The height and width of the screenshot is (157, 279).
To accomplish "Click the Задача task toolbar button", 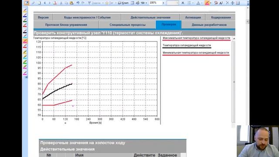I will pyautogui.click(x=94, y=3).
